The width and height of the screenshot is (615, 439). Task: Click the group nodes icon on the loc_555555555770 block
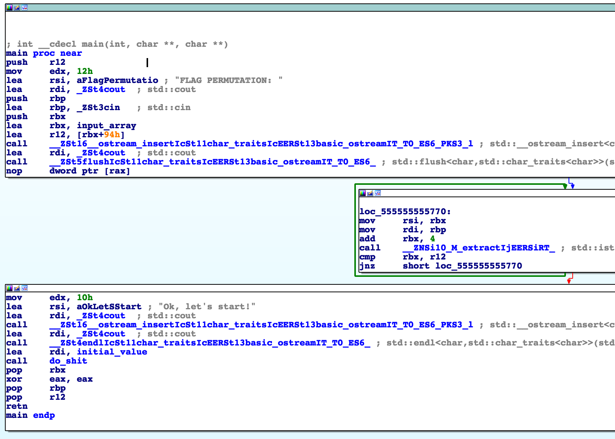point(378,193)
